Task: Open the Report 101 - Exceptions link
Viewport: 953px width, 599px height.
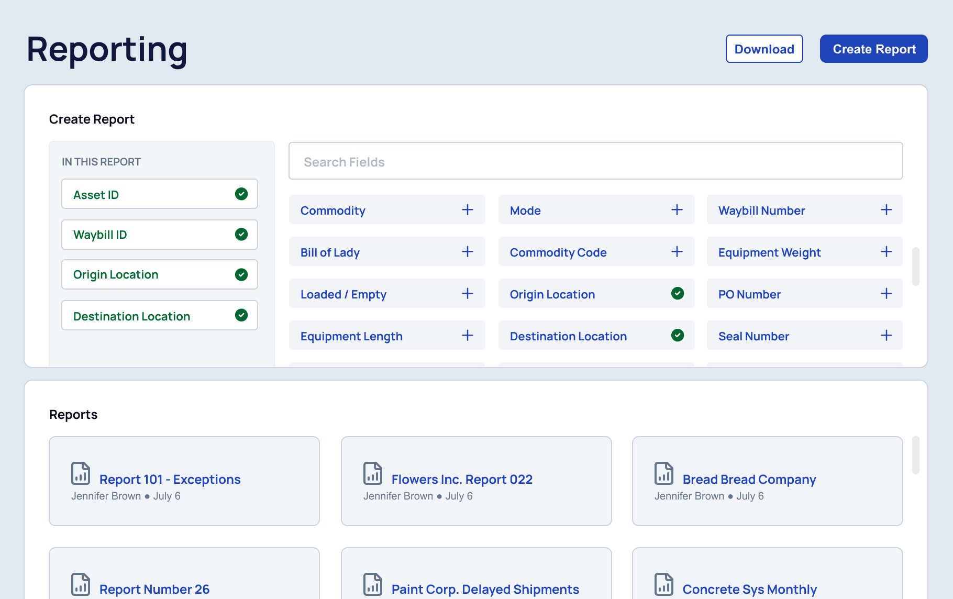Action: click(170, 480)
